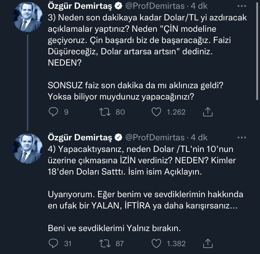The width and height of the screenshot is (260, 254).
Task: Share the tweet about Dolar/TL azdıracak
Action: [x=208, y=112]
